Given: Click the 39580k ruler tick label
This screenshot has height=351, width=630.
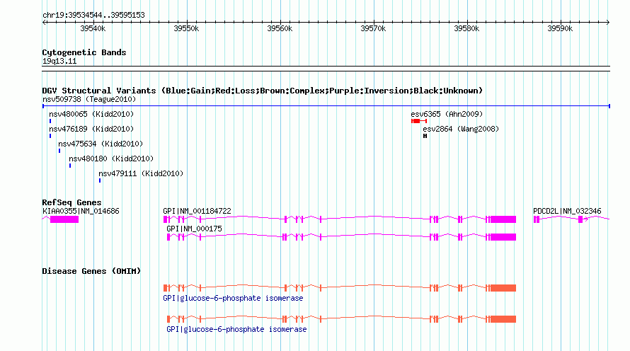Looking at the screenshot, I should click(x=466, y=28).
